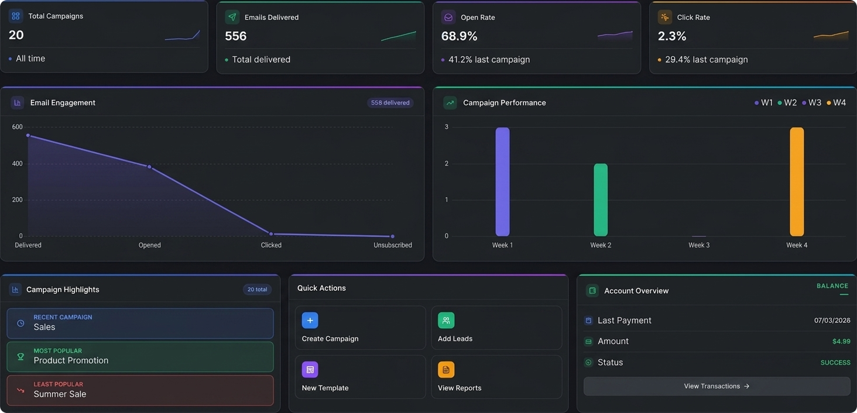Click the 20 total badge

tap(257, 290)
